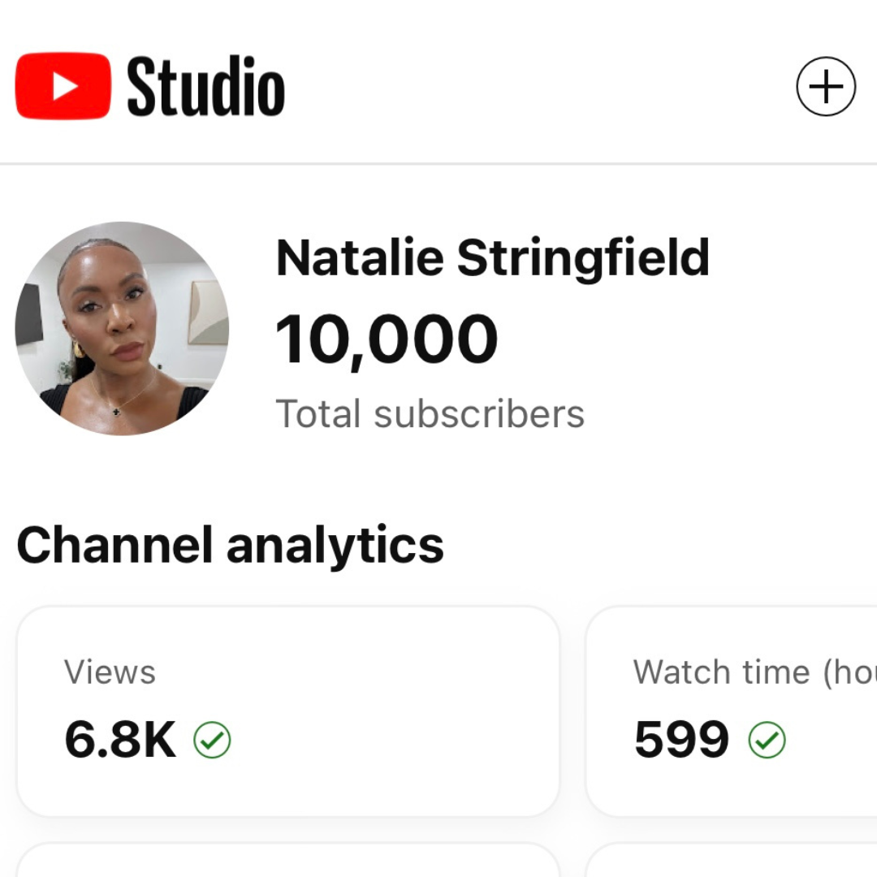Open the Watch time analytics card
The height and width of the screenshot is (877, 877).
pos(731,711)
